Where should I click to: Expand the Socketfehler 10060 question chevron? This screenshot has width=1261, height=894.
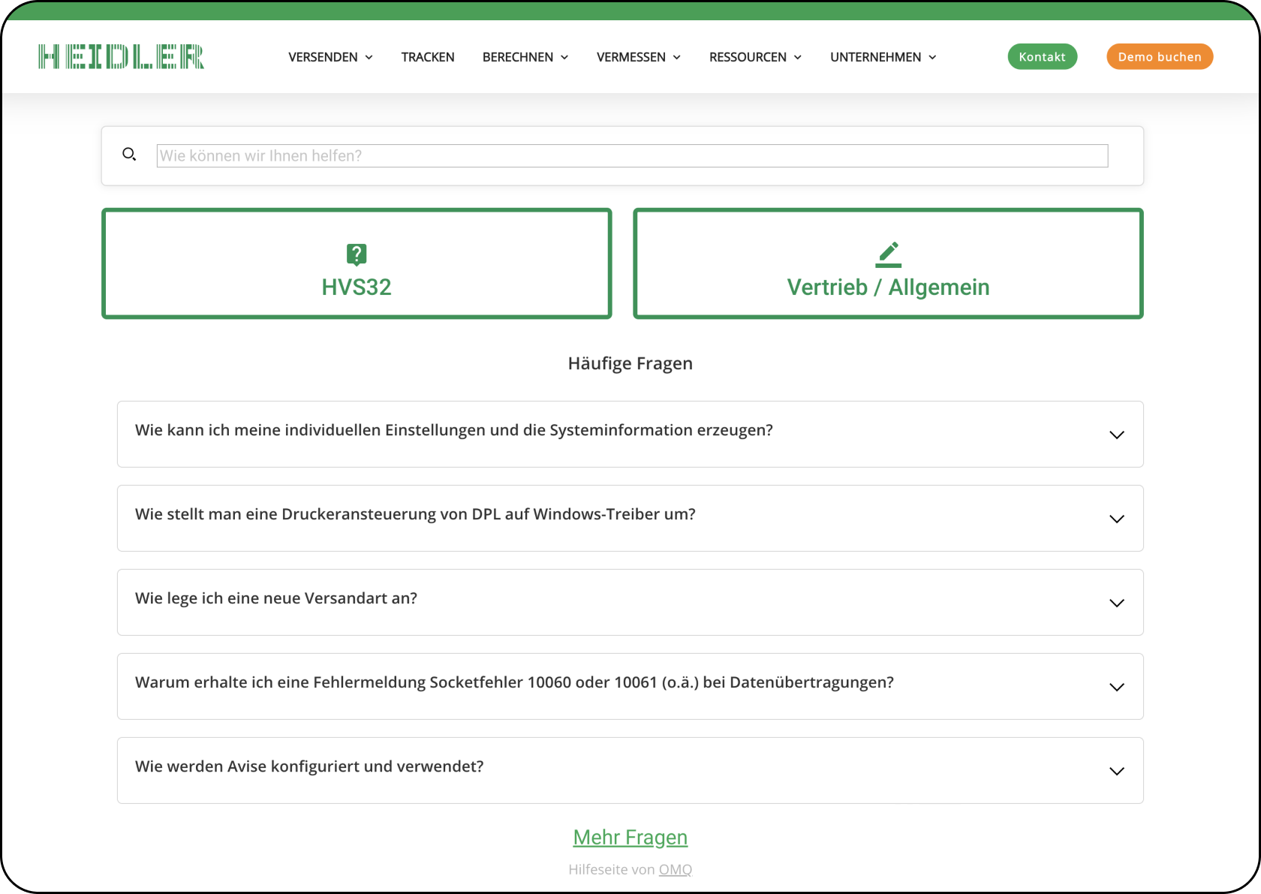tap(1116, 688)
